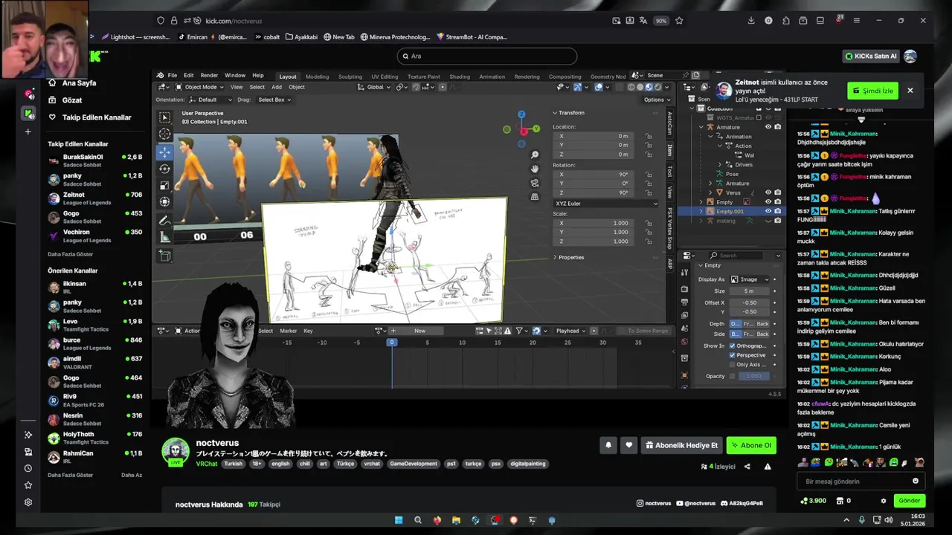
Task: Click the Gözat browse icon
Action: [x=52, y=100]
